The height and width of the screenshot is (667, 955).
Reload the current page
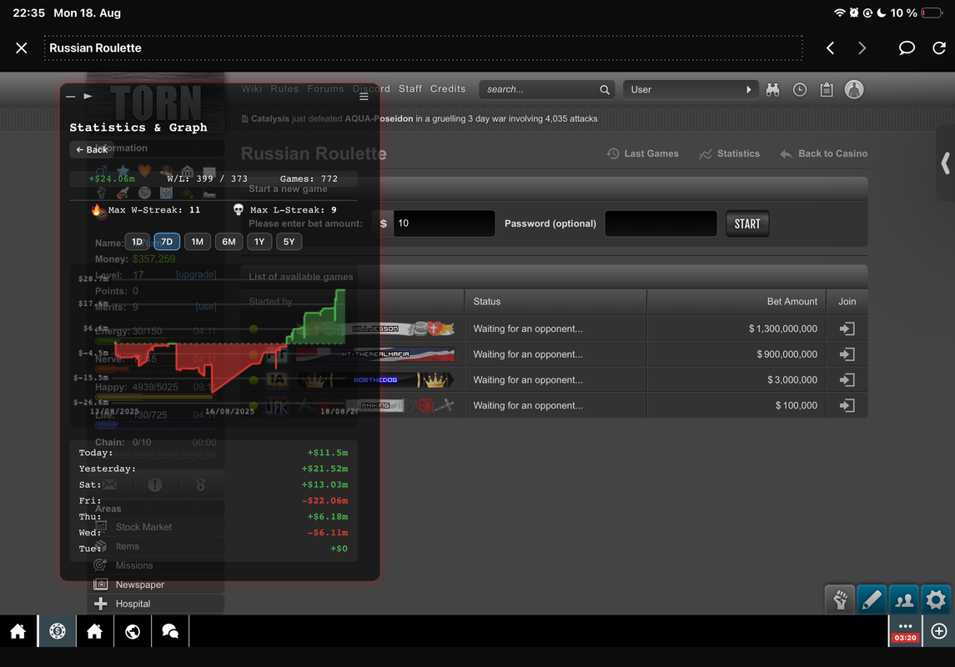939,48
